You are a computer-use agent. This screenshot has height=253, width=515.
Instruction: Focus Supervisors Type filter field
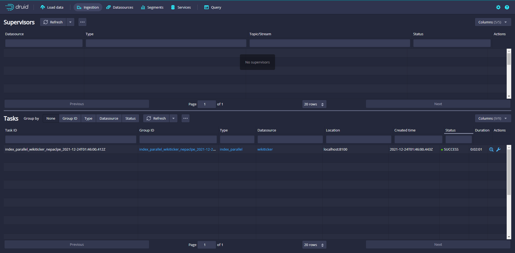(x=166, y=43)
